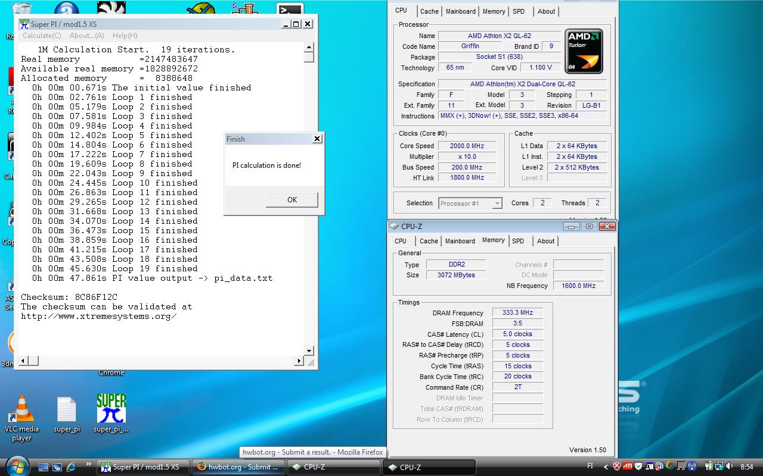The width and height of the screenshot is (763, 476).
Task: Click the Checksum: 8C86F12C line
Action: coord(69,297)
